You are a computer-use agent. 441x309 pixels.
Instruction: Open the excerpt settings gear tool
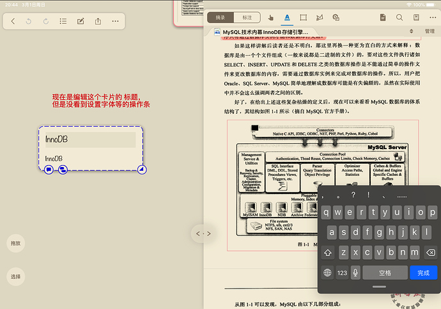336,17
